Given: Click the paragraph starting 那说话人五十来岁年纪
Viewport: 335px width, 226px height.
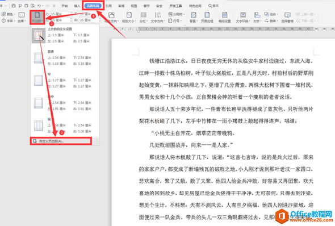Looking at the screenshot, I should [226, 115].
